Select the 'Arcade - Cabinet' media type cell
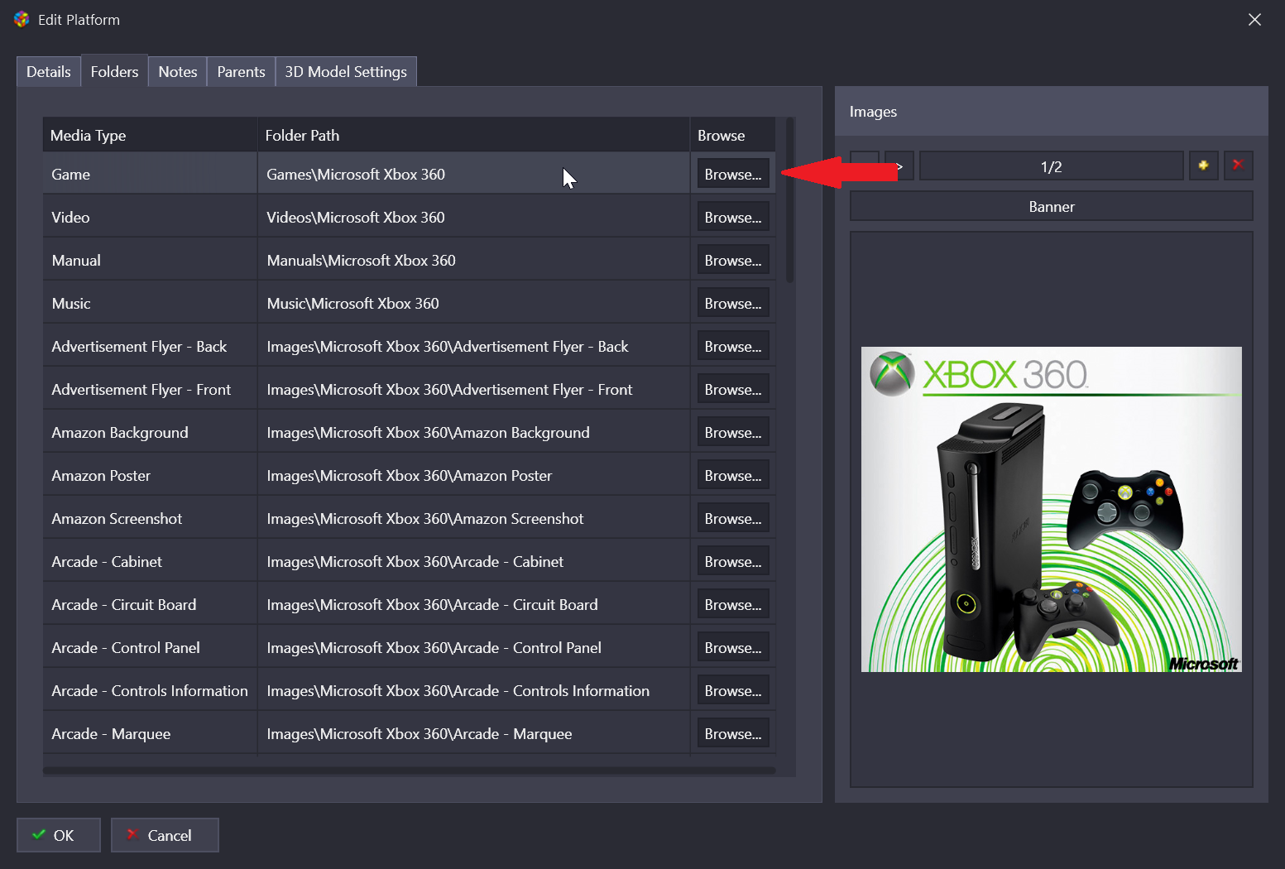 point(150,561)
